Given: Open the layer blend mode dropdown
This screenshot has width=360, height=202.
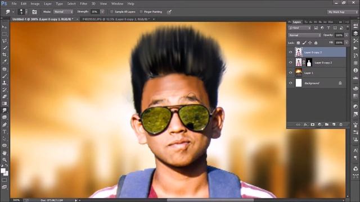Looking at the screenshot, I should click(304, 35).
